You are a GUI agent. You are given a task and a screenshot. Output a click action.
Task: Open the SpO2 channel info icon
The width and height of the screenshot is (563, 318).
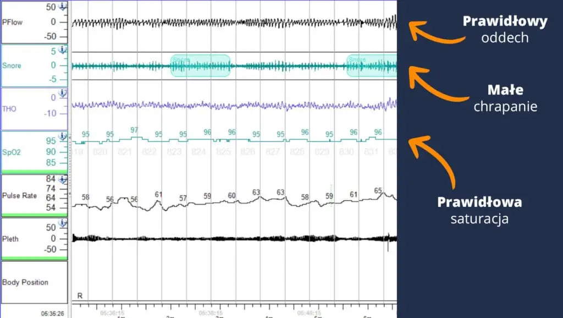63,136
